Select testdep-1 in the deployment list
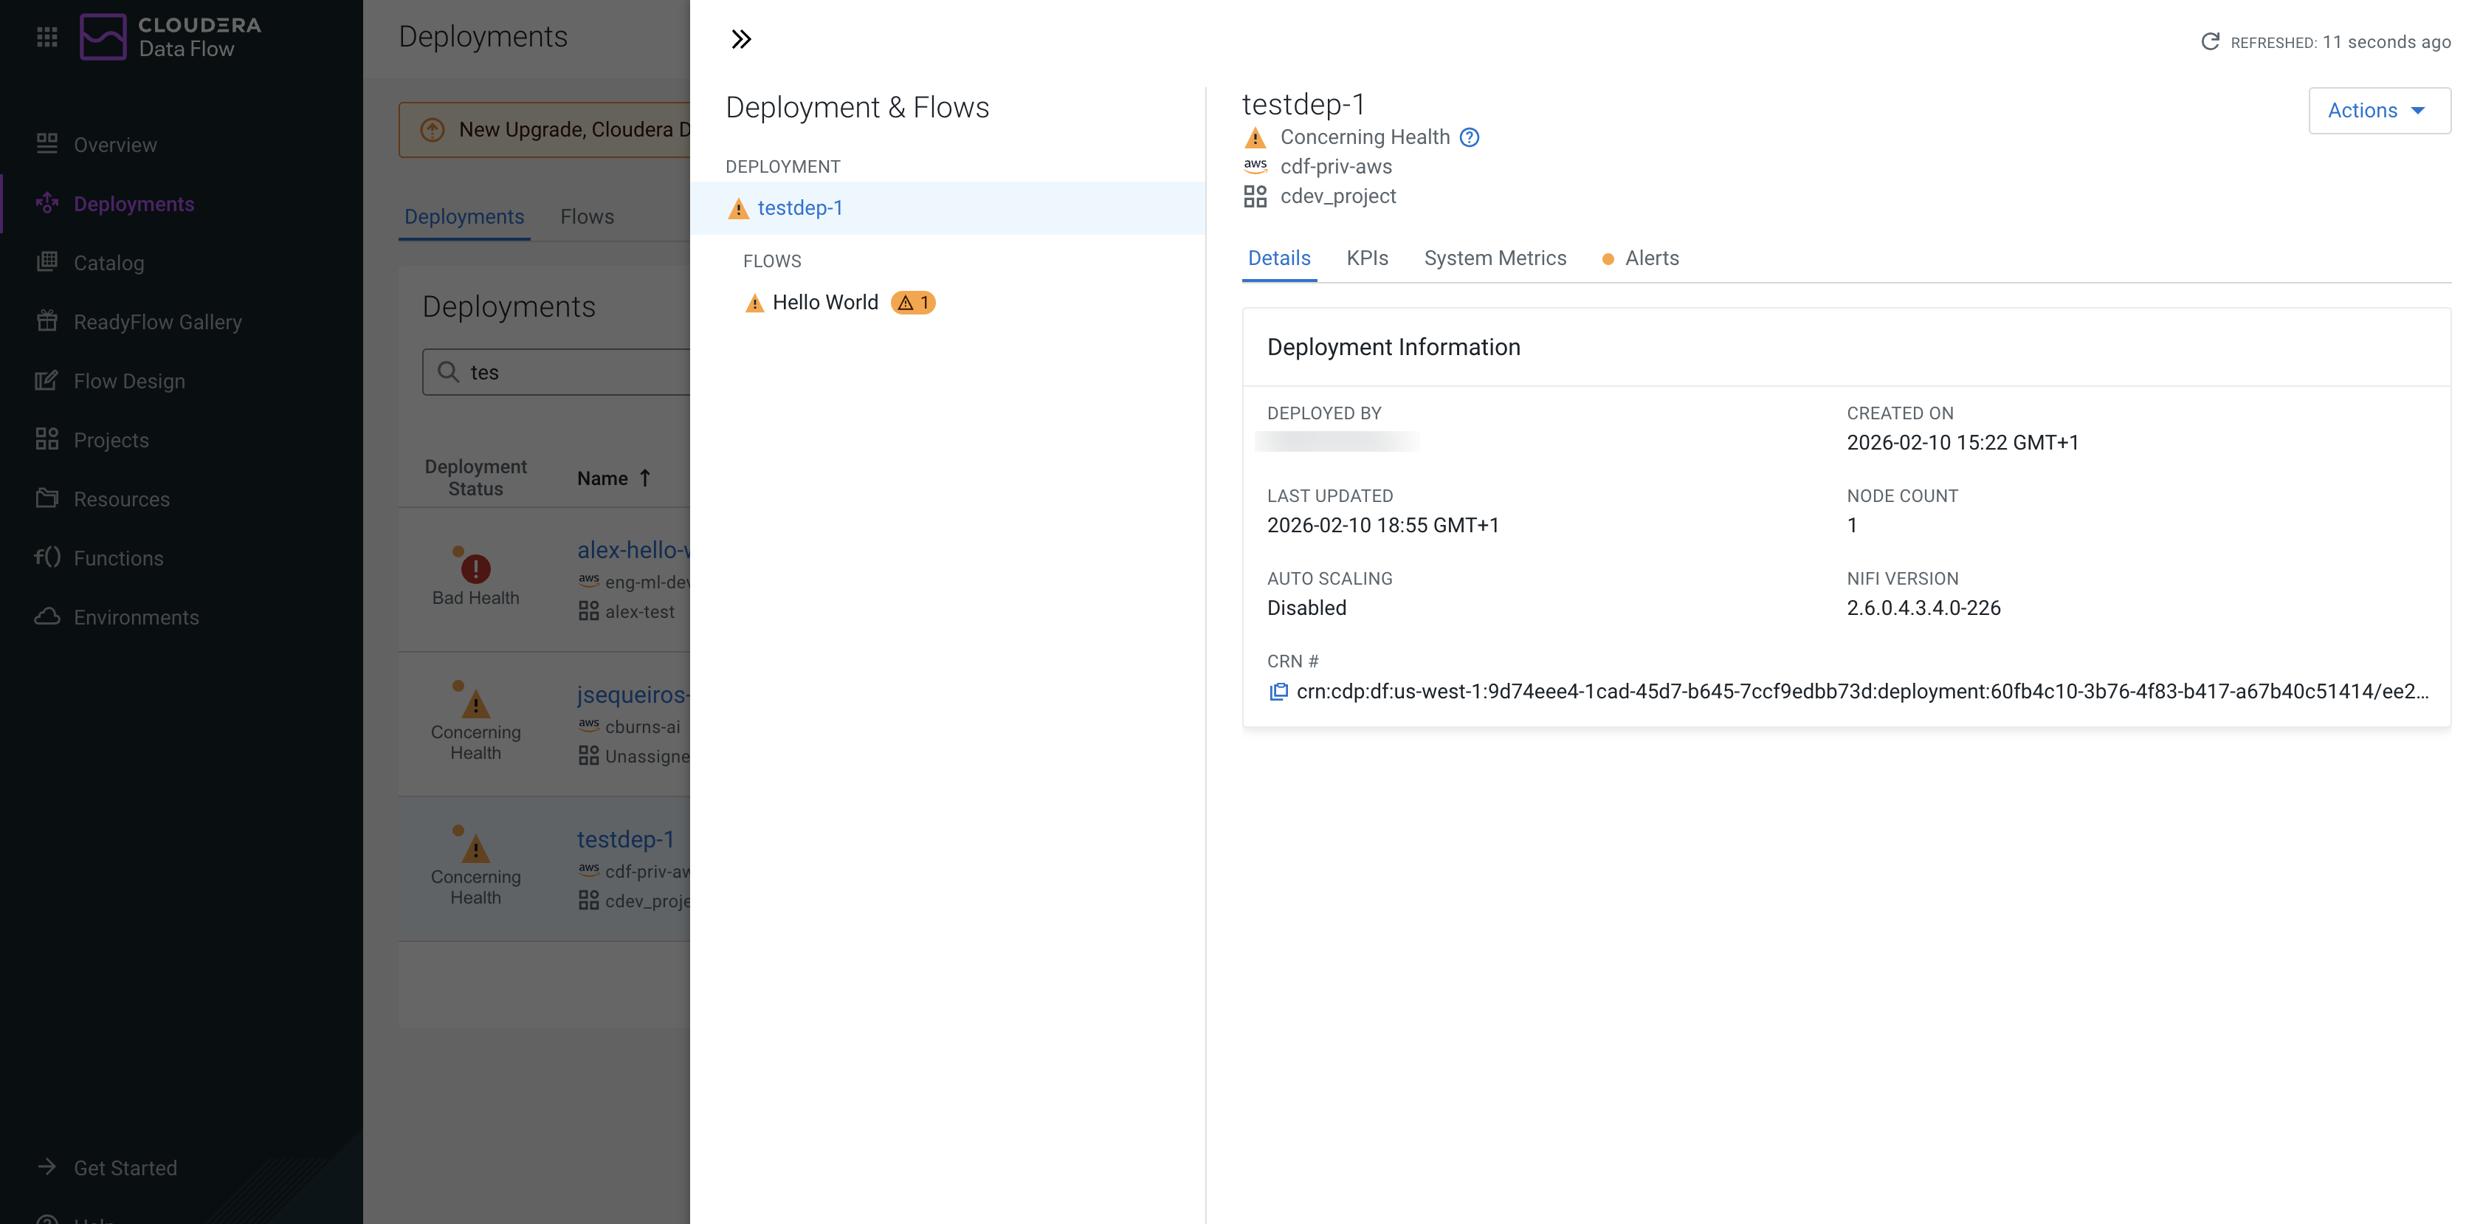 [799, 208]
